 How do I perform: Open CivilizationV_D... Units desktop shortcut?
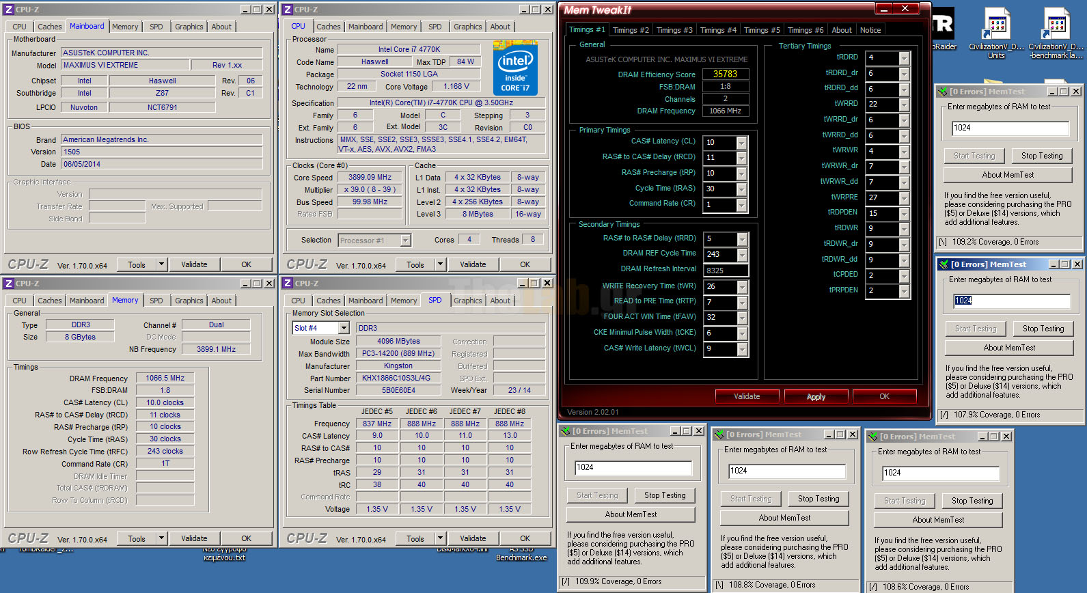point(997,33)
